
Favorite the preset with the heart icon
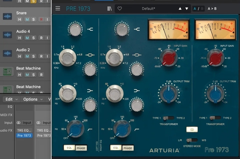120,8
